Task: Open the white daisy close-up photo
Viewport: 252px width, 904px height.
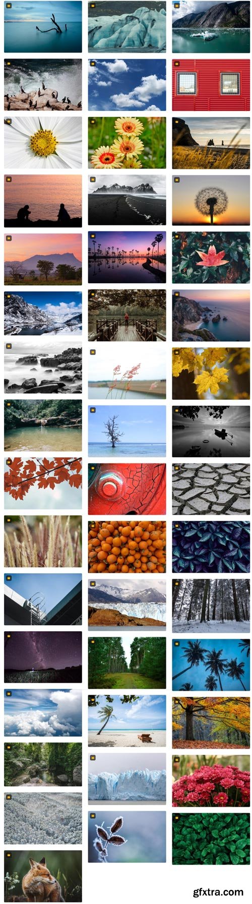Action: coord(43,143)
